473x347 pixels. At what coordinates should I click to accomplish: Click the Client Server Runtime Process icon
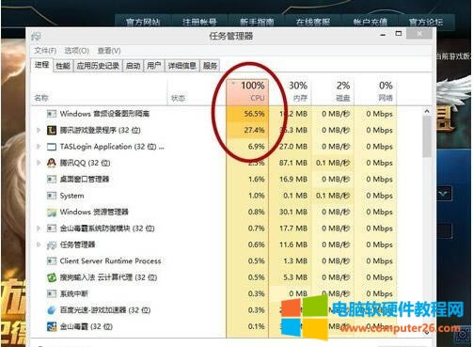point(52,260)
